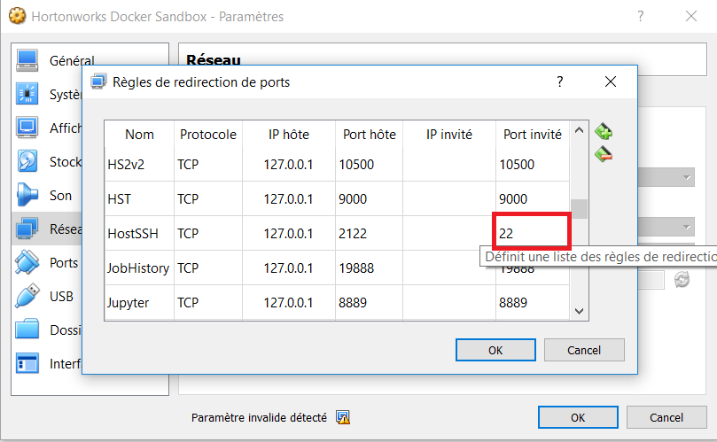Open help for port forwarding dialog

pos(560,81)
